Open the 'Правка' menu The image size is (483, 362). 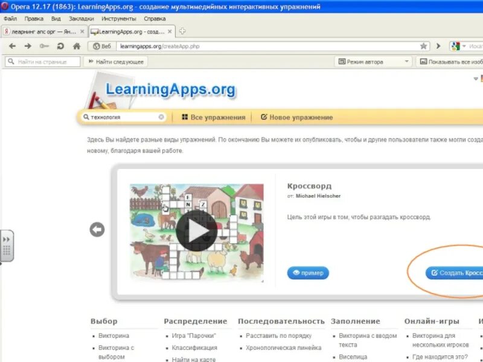pos(34,19)
